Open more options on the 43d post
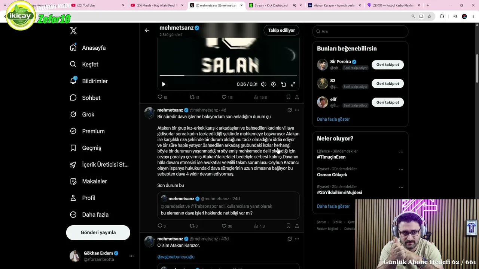Viewport: 479px width, 269px height. [x=297, y=239]
